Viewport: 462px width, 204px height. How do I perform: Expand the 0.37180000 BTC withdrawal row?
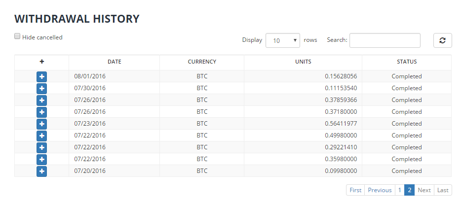(x=42, y=112)
